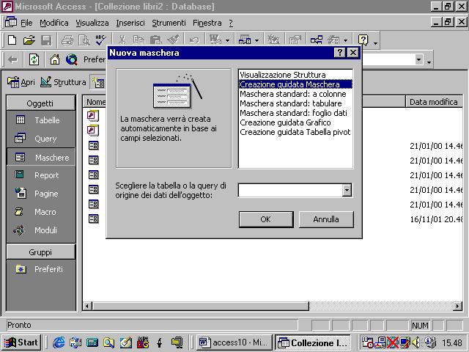This screenshot has width=469, height=352.
Task: Click OK in the Nuova maschera dialog
Action: (x=266, y=219)
